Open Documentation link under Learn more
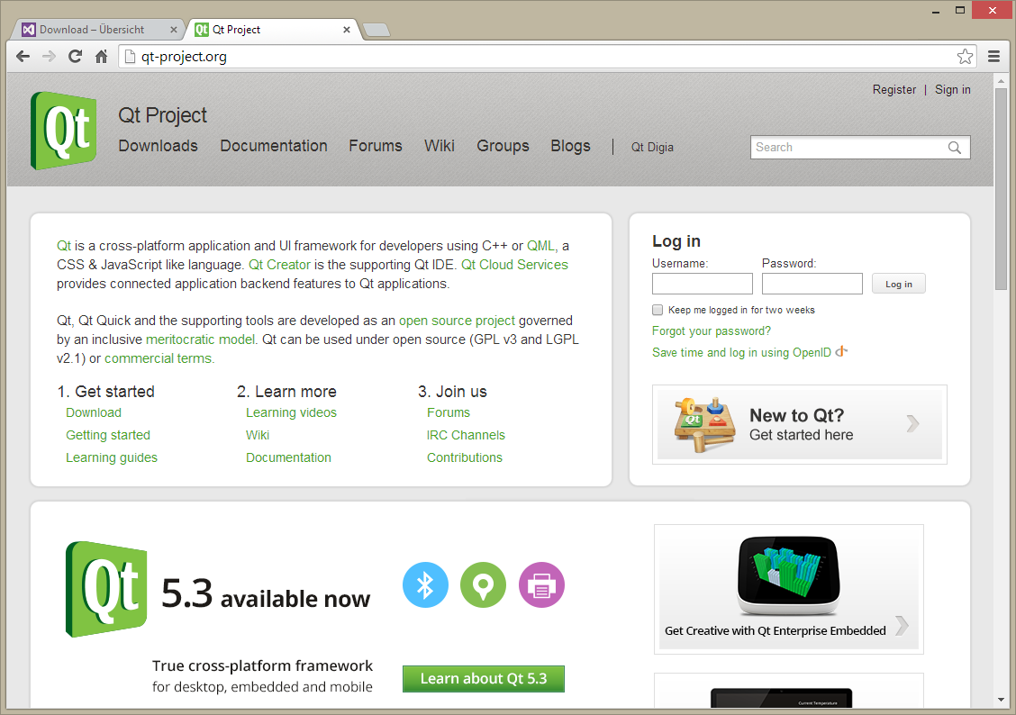Viewport: 1016px width, 715px height. (x=288, y=457)
